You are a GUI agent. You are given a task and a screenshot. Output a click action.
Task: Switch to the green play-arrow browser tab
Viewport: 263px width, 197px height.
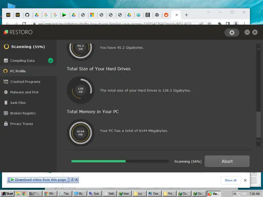(64, 15)
